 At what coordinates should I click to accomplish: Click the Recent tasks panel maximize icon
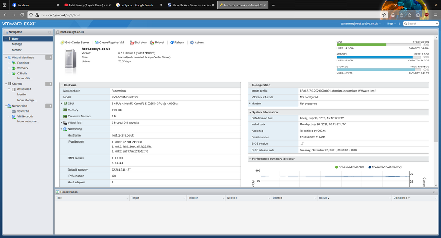coord(434,192)
